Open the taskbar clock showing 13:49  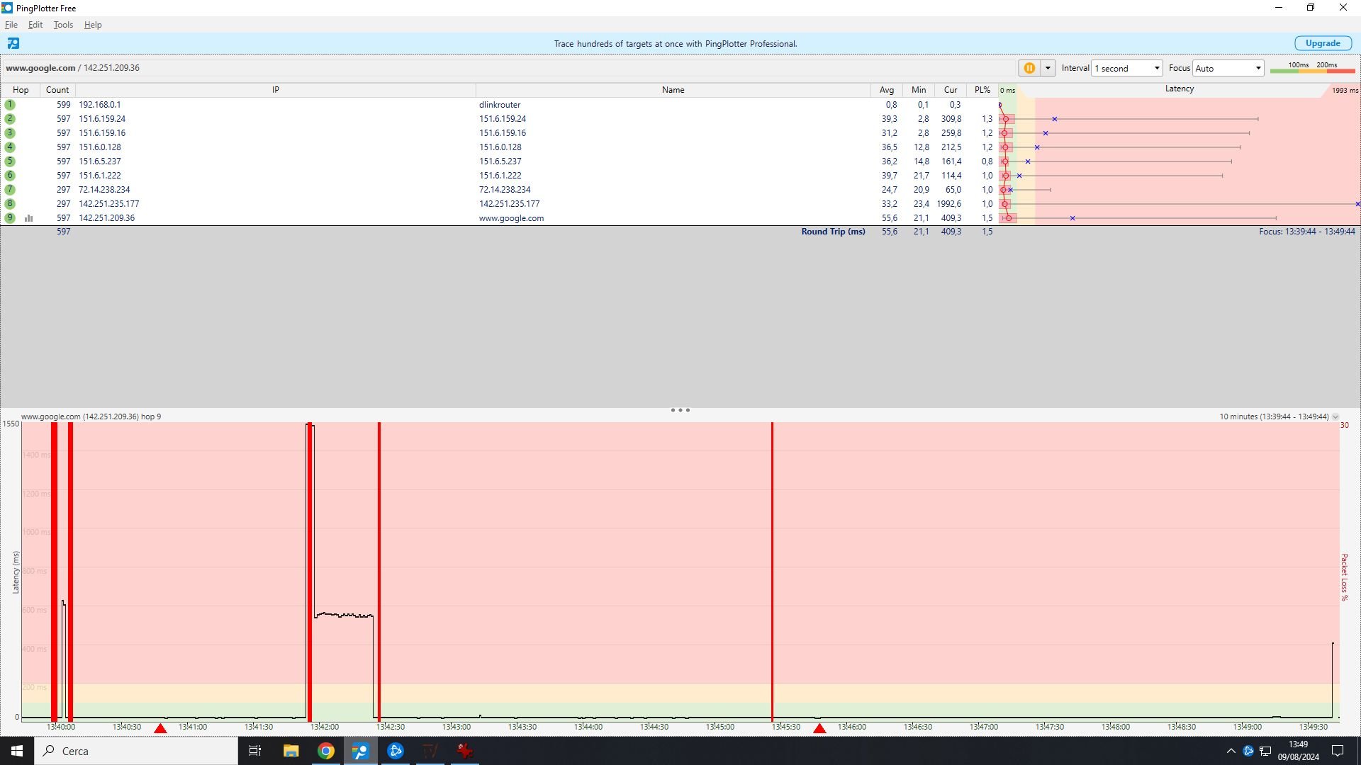click(1299, 751)
